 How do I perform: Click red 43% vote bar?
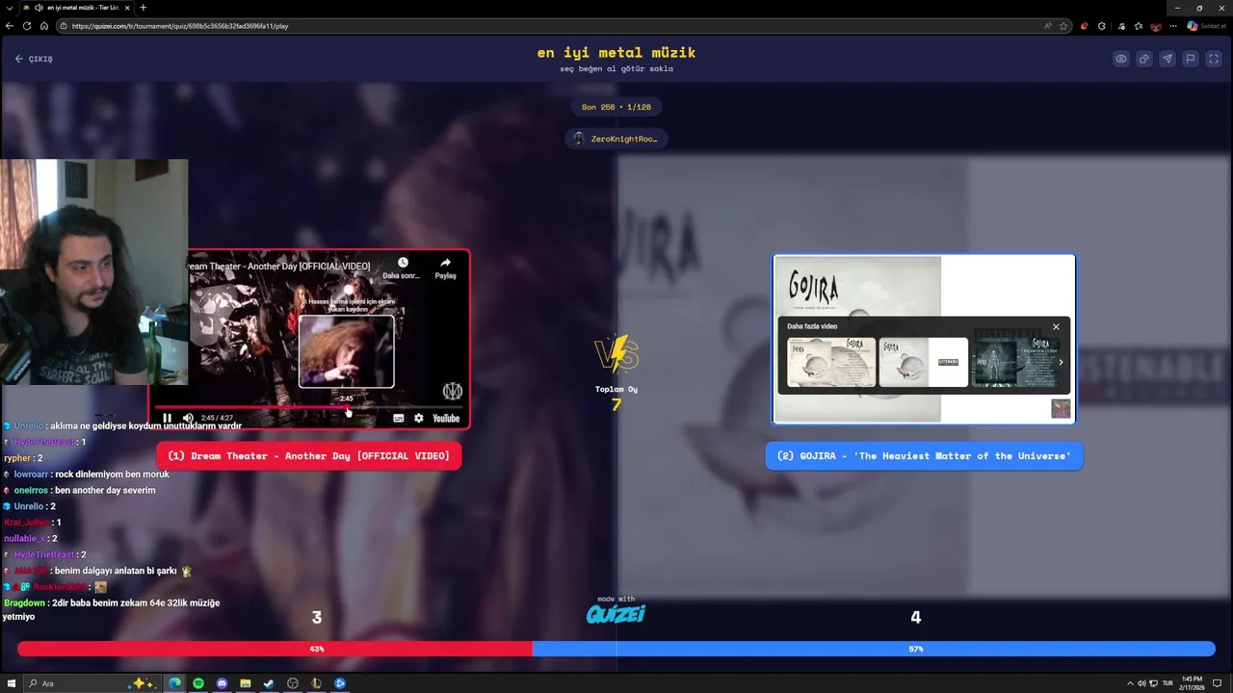[x=275, y=649]
